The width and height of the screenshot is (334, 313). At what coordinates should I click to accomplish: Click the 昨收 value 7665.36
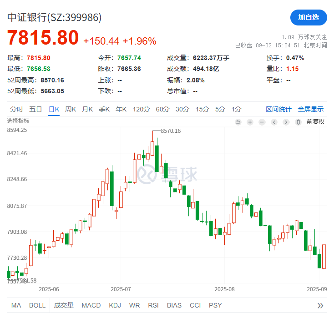point(129,69)
